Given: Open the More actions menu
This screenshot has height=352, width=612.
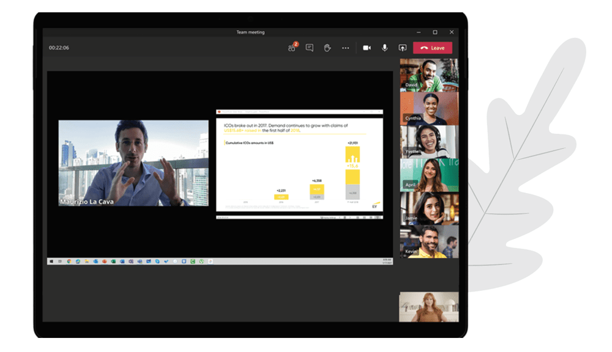Looking at the screenshot, I should pos(345,48).
